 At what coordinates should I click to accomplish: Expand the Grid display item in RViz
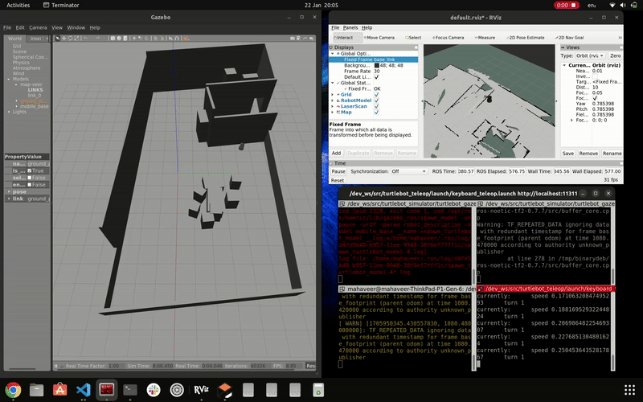(x=333, y=94)
